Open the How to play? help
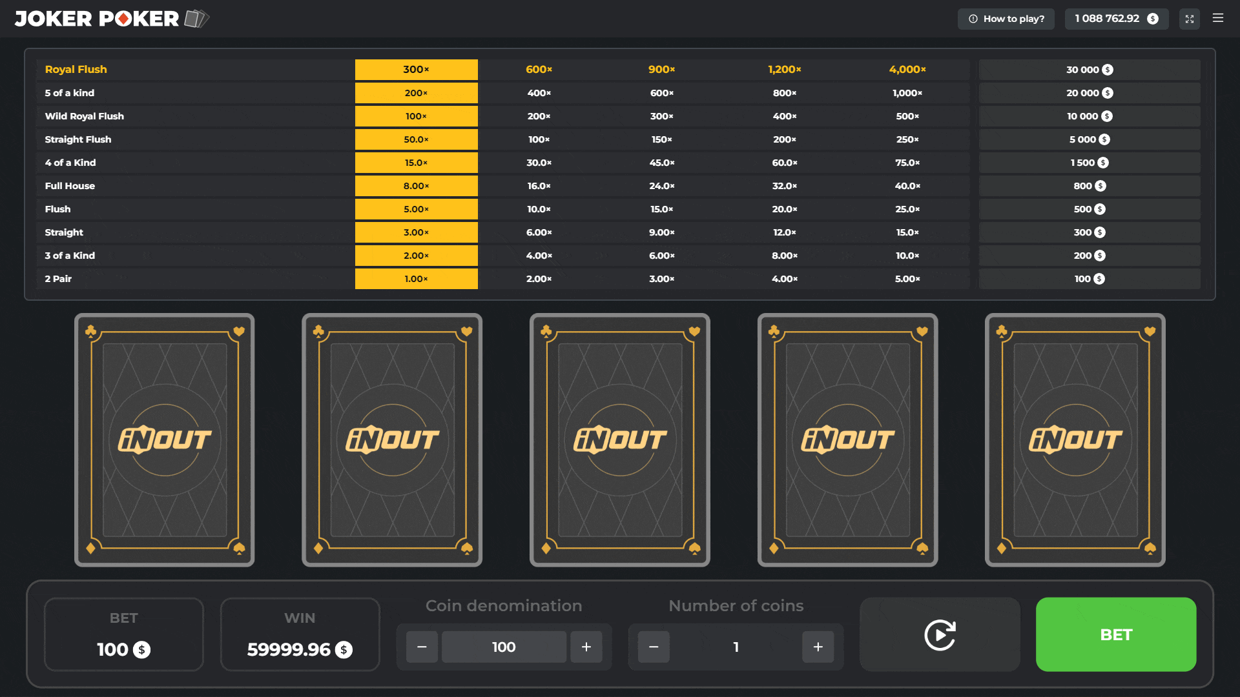Viewport: 1240px width, 697px height. click(x=1006, y=19)
